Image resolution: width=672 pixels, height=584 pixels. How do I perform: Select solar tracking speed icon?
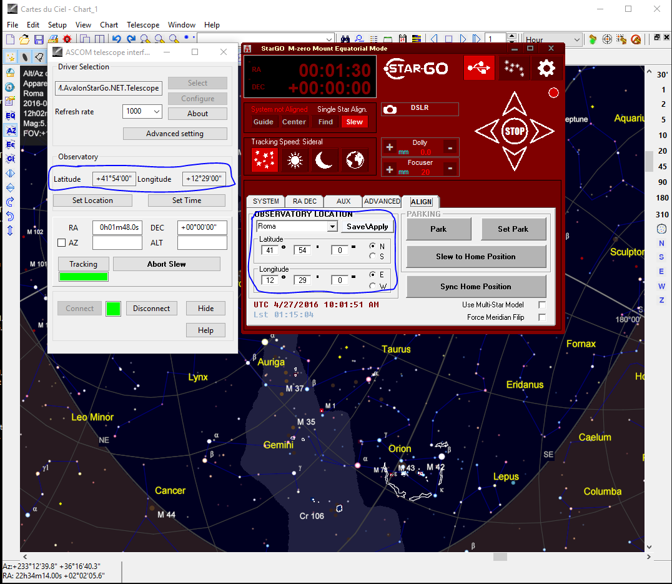[295, 160]
